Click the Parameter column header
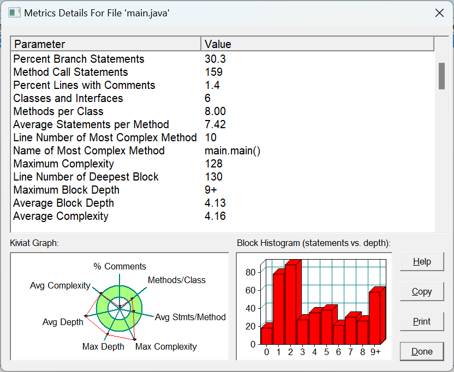The height and width of the screenshot is (372, 454). tap(106, 44)
